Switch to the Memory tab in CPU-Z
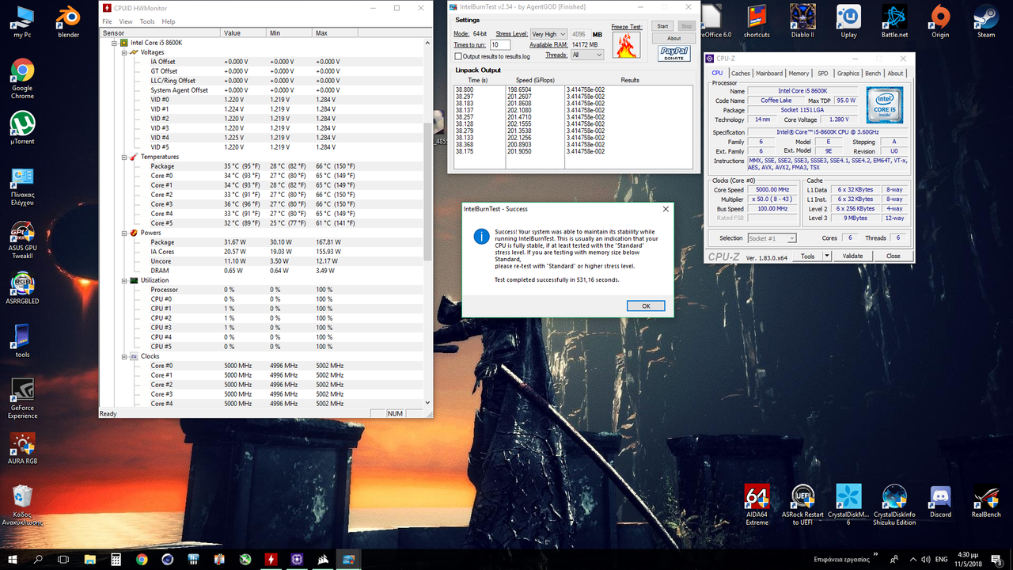 coord(799,73)
